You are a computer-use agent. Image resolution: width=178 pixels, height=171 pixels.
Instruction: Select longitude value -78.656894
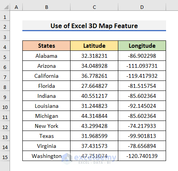tap(142, 146)
